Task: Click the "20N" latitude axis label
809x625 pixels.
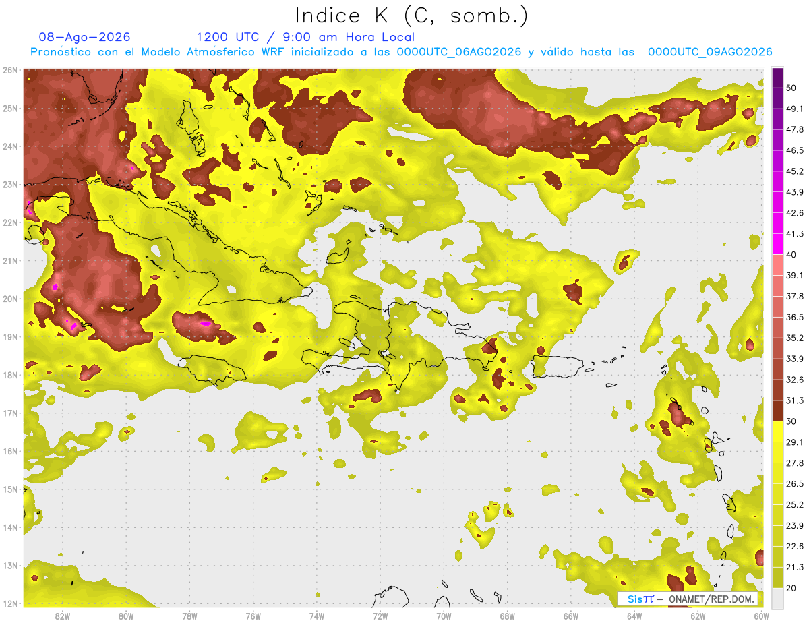Action: tap(10, 299)
